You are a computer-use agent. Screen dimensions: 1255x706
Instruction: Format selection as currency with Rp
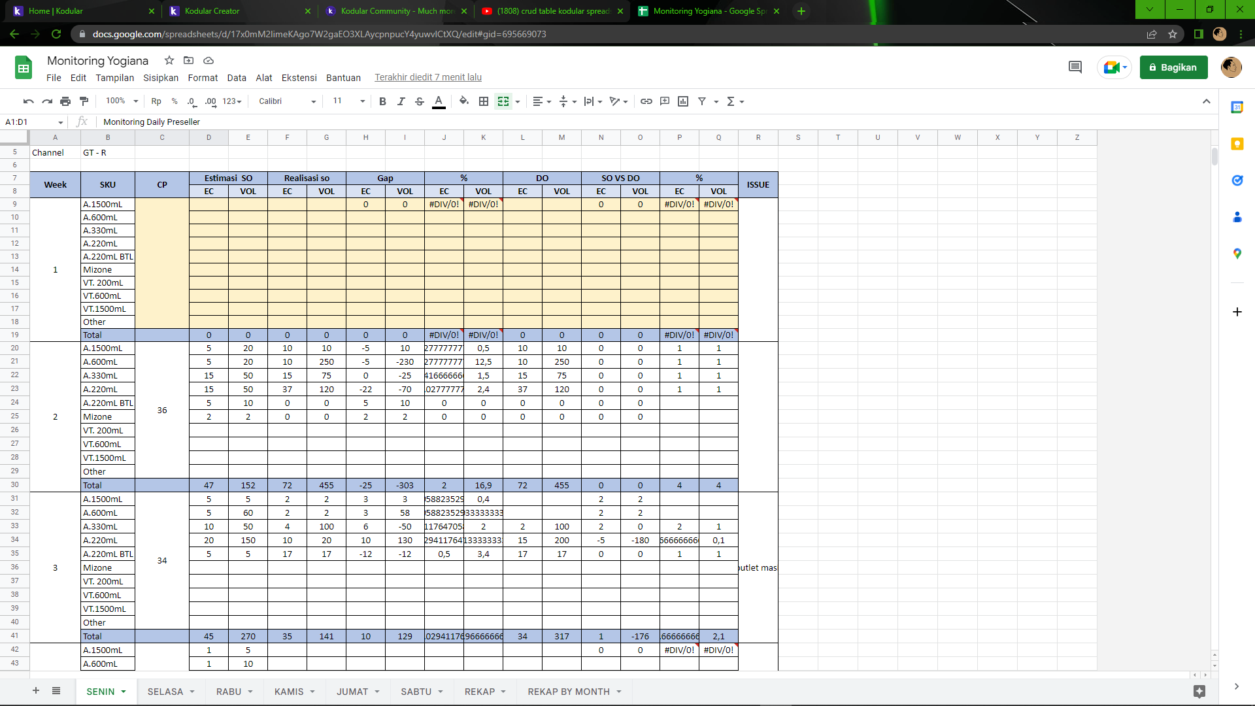[x=156, y=101]
